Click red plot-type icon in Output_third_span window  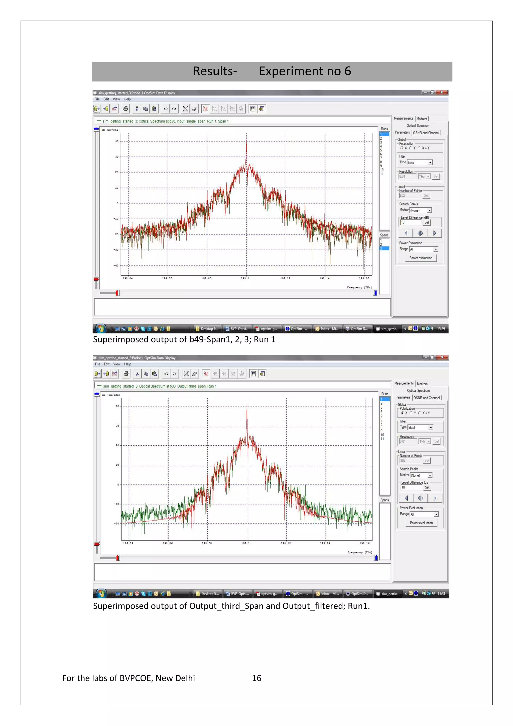206,374
